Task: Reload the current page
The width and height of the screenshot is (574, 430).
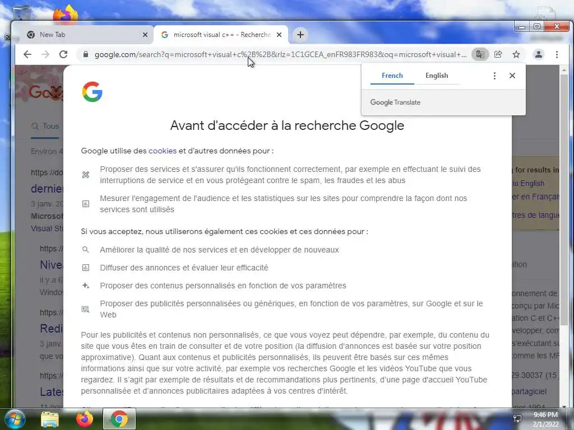Action: click(63, 54)
